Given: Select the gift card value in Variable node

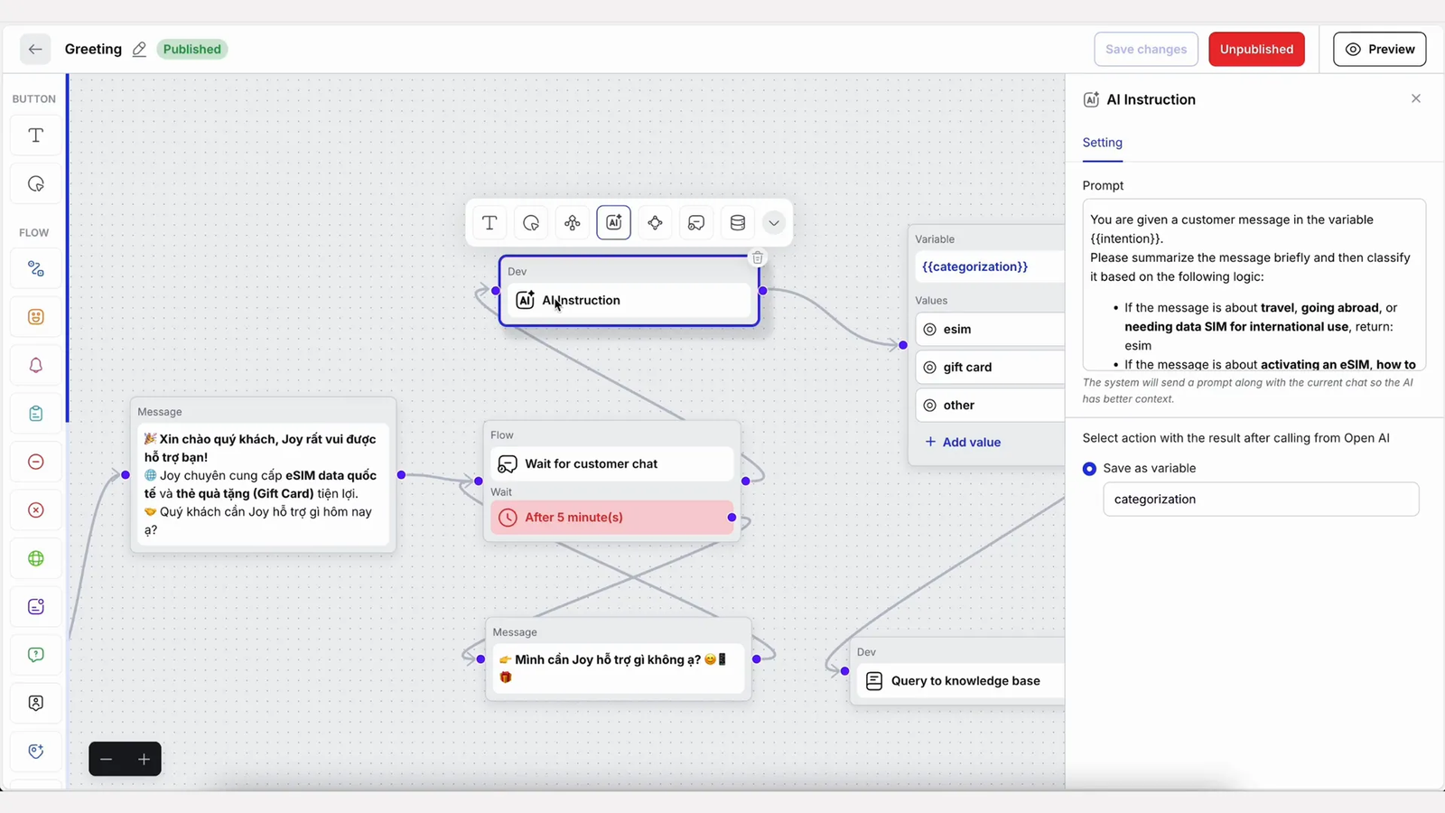Looking at the screenshot, I should [990, 368].
